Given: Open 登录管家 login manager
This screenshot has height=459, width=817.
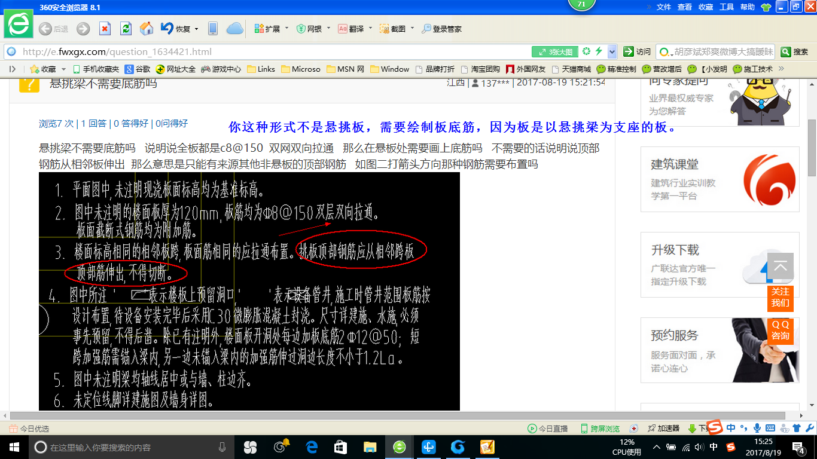Looking at the screenshot, I should pyautogui.click(x=441, y=29).
